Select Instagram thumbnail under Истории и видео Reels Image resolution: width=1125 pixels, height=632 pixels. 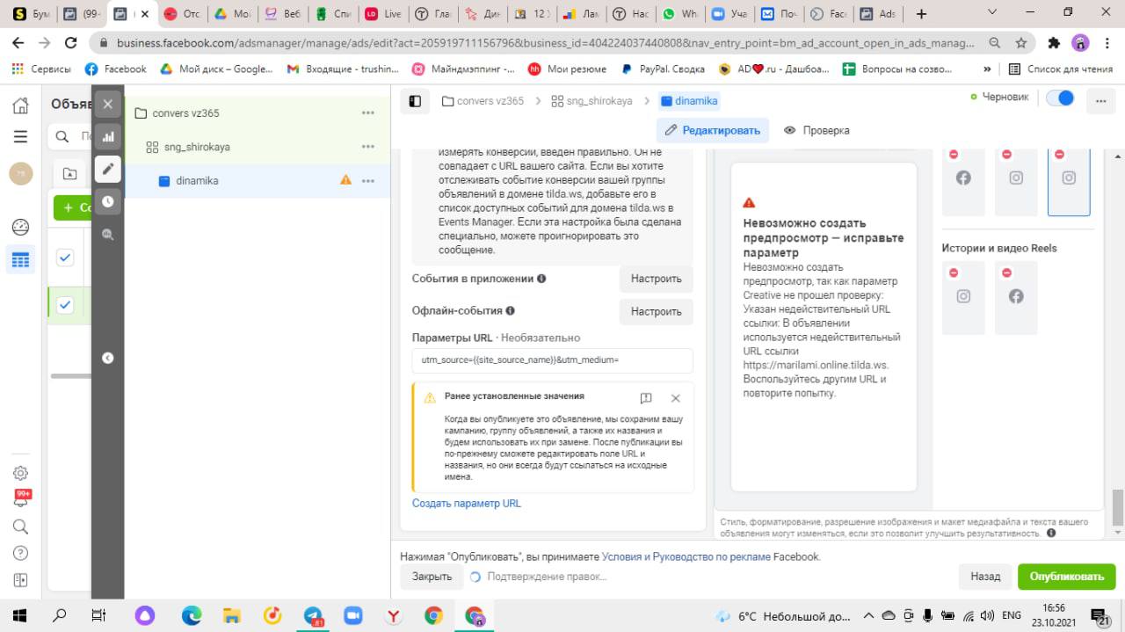(x=963, y=298)
